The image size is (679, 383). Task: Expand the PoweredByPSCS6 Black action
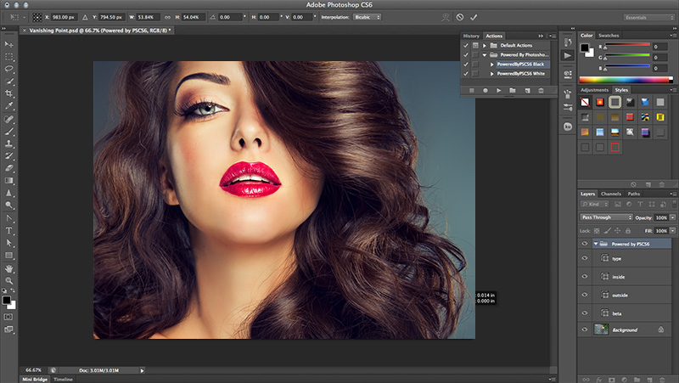click(492, 65)
